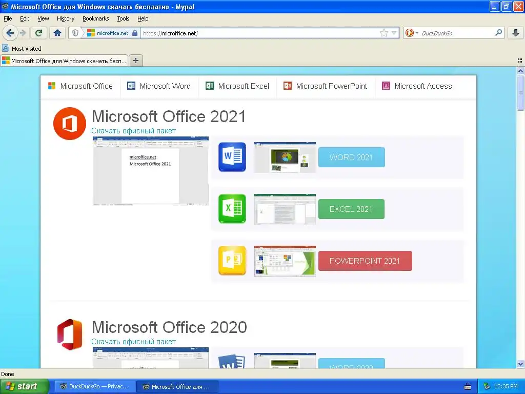Click the yellow PowerPoint 2021 app icon

pyautogui.click(x=232, y=261)
